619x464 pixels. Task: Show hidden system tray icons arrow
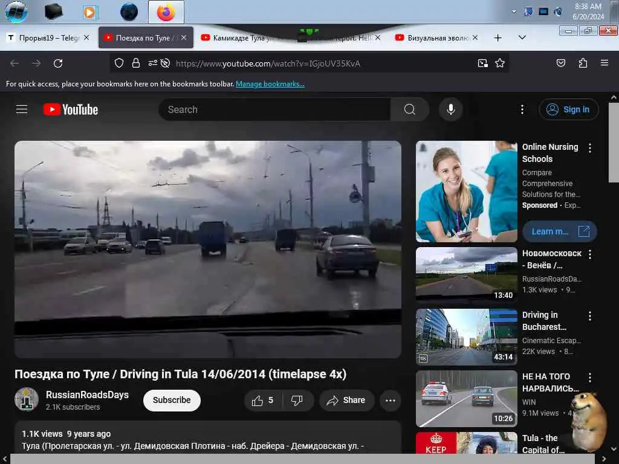tap(514, 11)
